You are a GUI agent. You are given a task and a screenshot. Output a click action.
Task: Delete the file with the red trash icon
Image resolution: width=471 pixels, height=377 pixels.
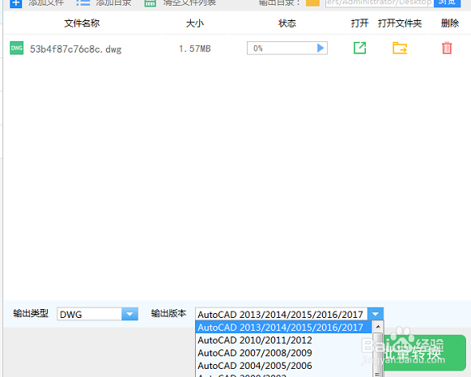[x=447, y=48]
